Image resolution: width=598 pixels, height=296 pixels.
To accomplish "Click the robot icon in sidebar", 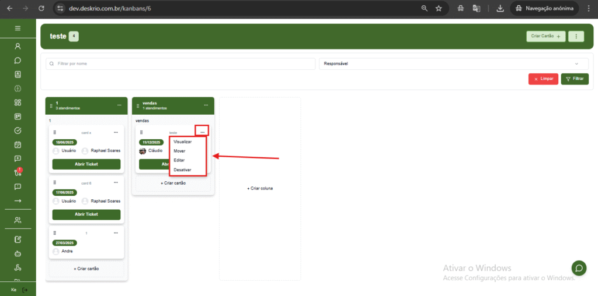I will tap(18, 254).
